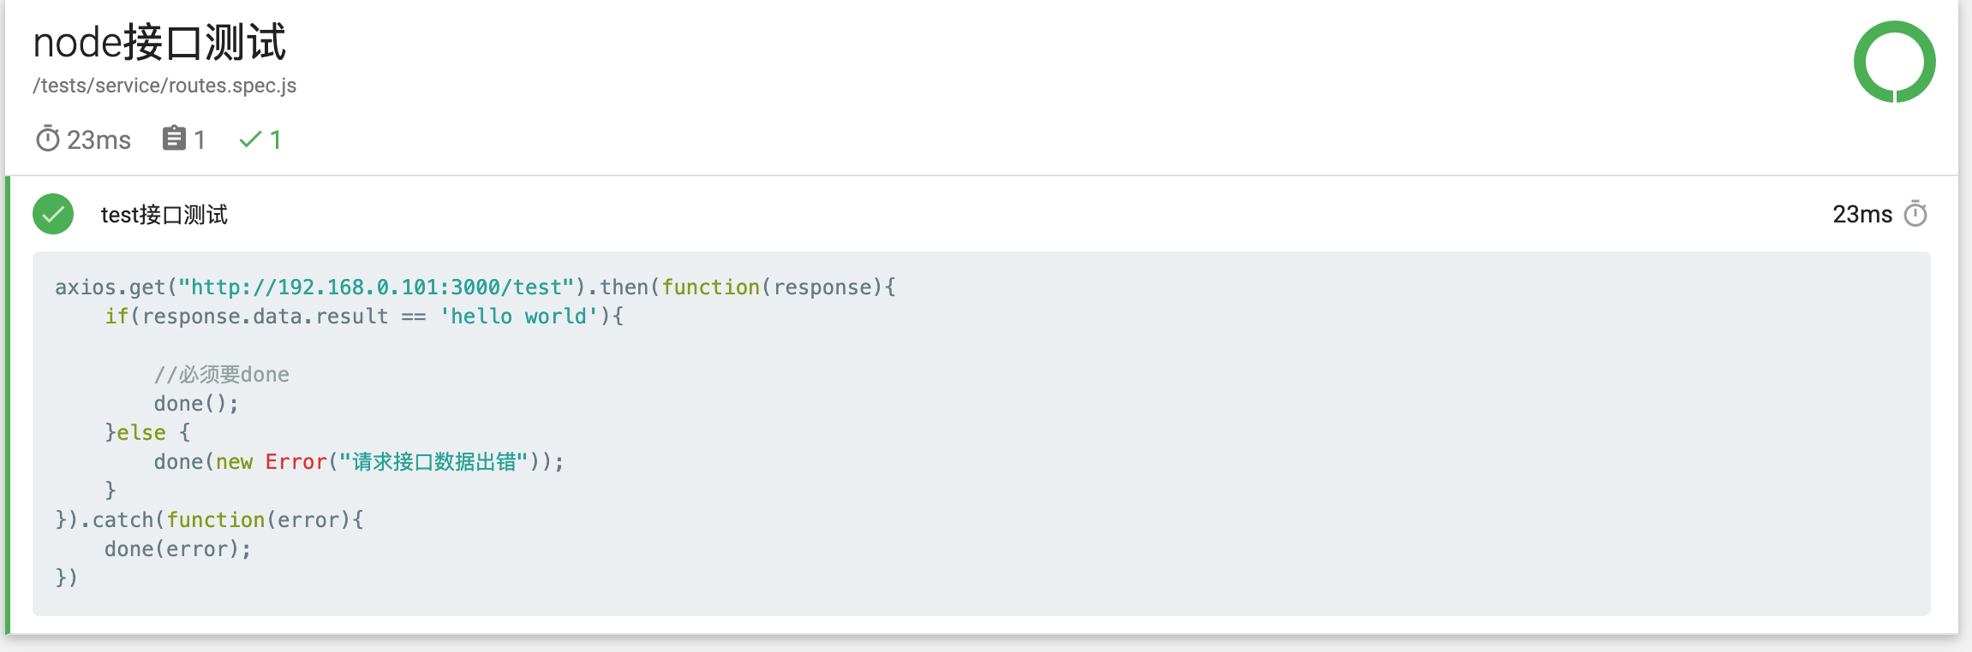Screen dimensions: 1972x652
Task: Click the test row 23ms duration label
Action: click(x=1862, y=214)
